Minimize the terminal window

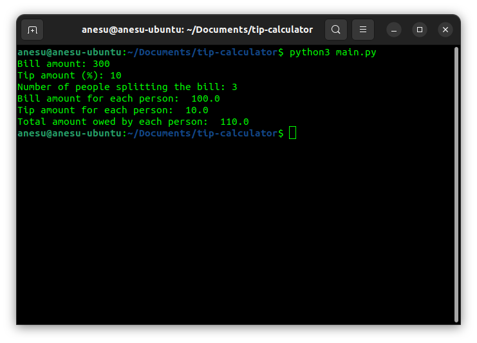(394, 30)
